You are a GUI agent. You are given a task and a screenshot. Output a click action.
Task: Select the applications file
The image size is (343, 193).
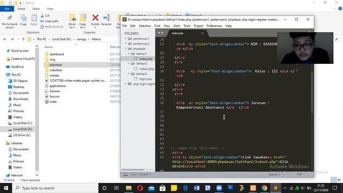point(57,86)
